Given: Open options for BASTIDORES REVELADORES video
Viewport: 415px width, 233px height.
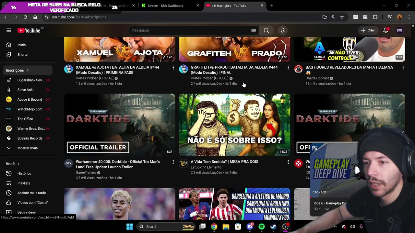Looking at the screenshot, I should click(x=403, y=67).
